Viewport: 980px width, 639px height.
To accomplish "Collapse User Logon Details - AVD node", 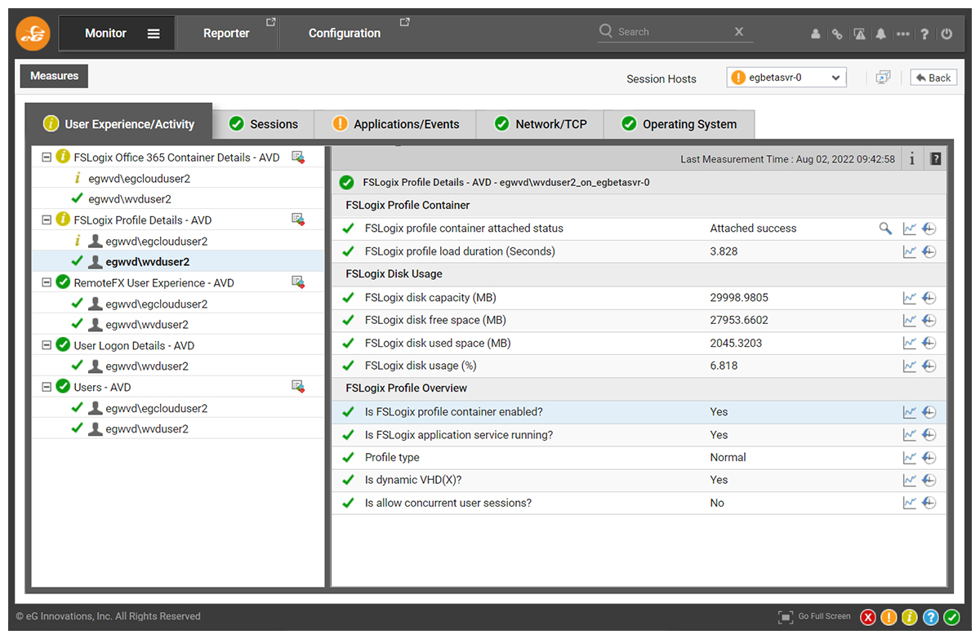I will click(x=47, y=346).
